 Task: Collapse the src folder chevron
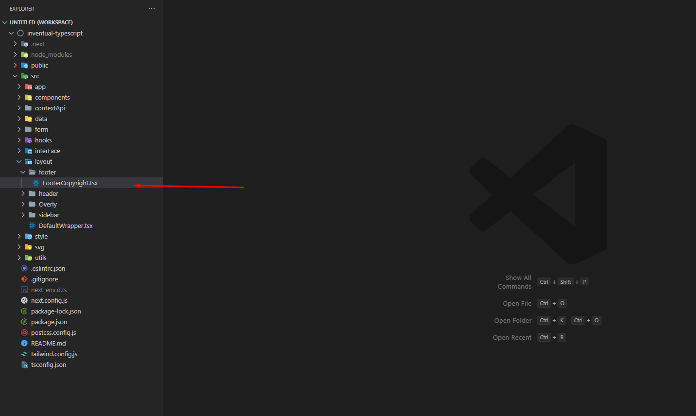tap(15, 76)
